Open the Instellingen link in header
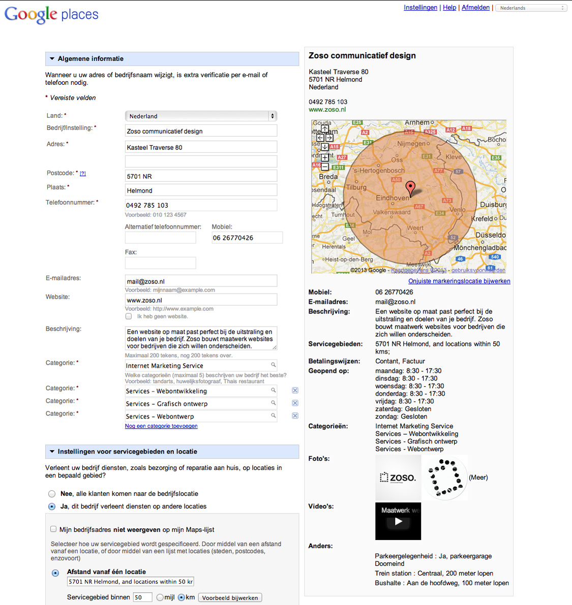This screenshot has height=605, width=572. point(420,8)
